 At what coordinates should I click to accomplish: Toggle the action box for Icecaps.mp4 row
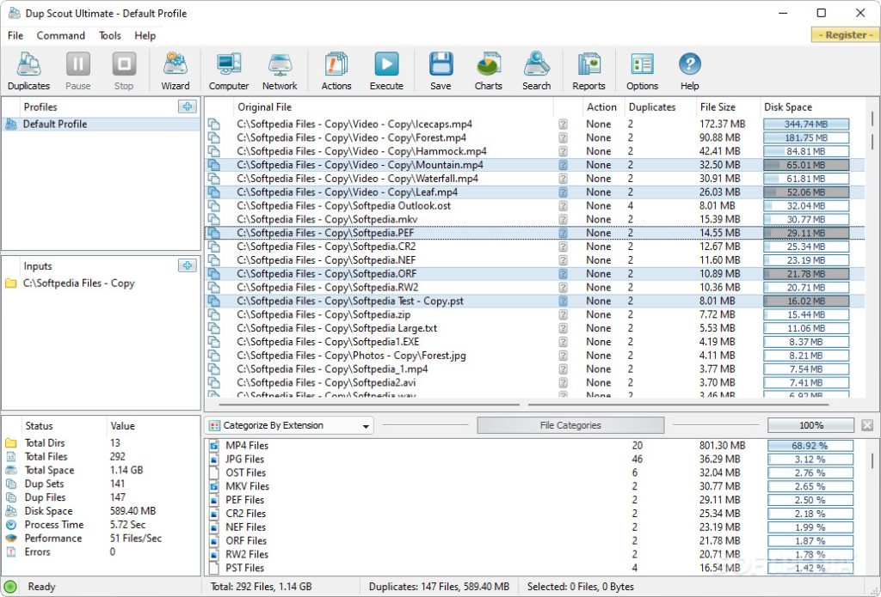click(x=564, y=125)
